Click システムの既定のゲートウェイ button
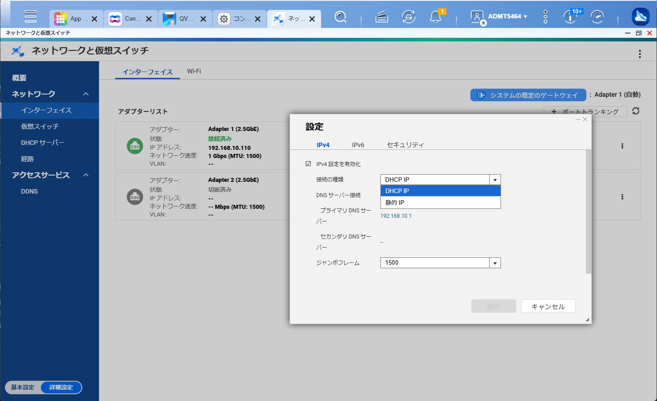 [528, 95]
